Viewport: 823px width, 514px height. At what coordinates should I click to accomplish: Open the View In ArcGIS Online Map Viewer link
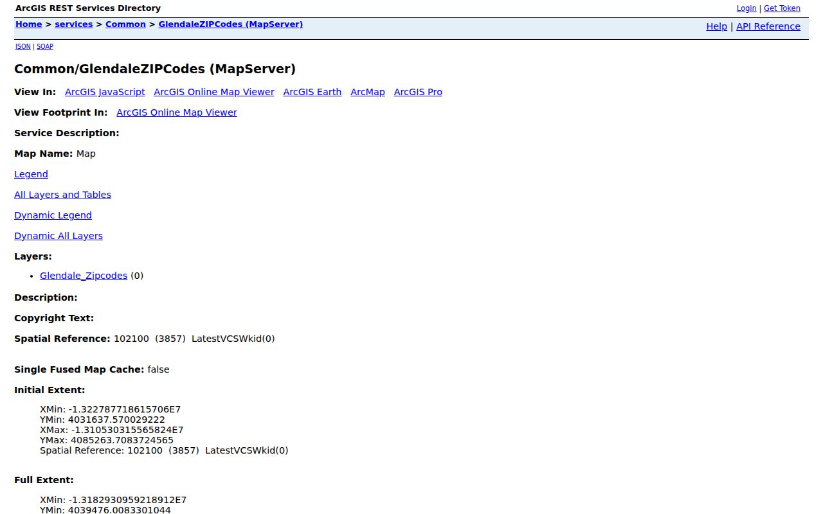click(214, 92)
